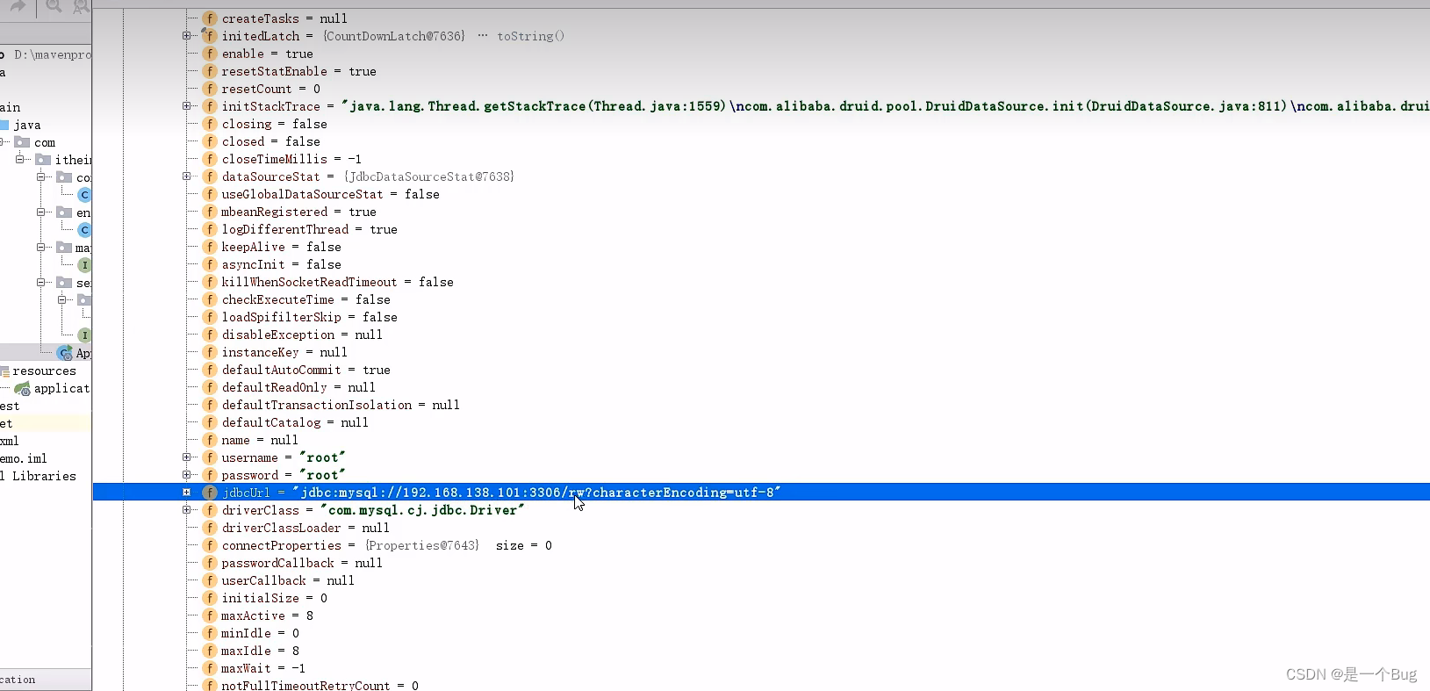Click the com package folder icon
1430x691 pixels.
(22, 141)
